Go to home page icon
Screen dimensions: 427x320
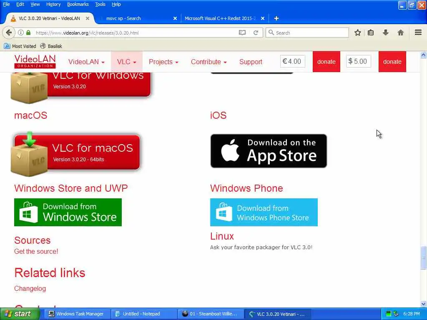[x=400, y=32]
